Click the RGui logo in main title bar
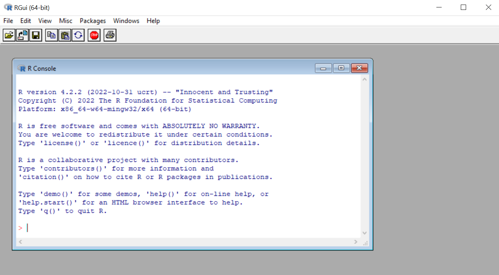The image size is (499, 275). click(8, 7)
